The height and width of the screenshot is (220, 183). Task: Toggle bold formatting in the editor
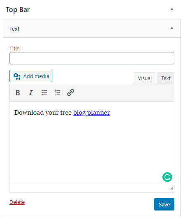tap(18, 93)
